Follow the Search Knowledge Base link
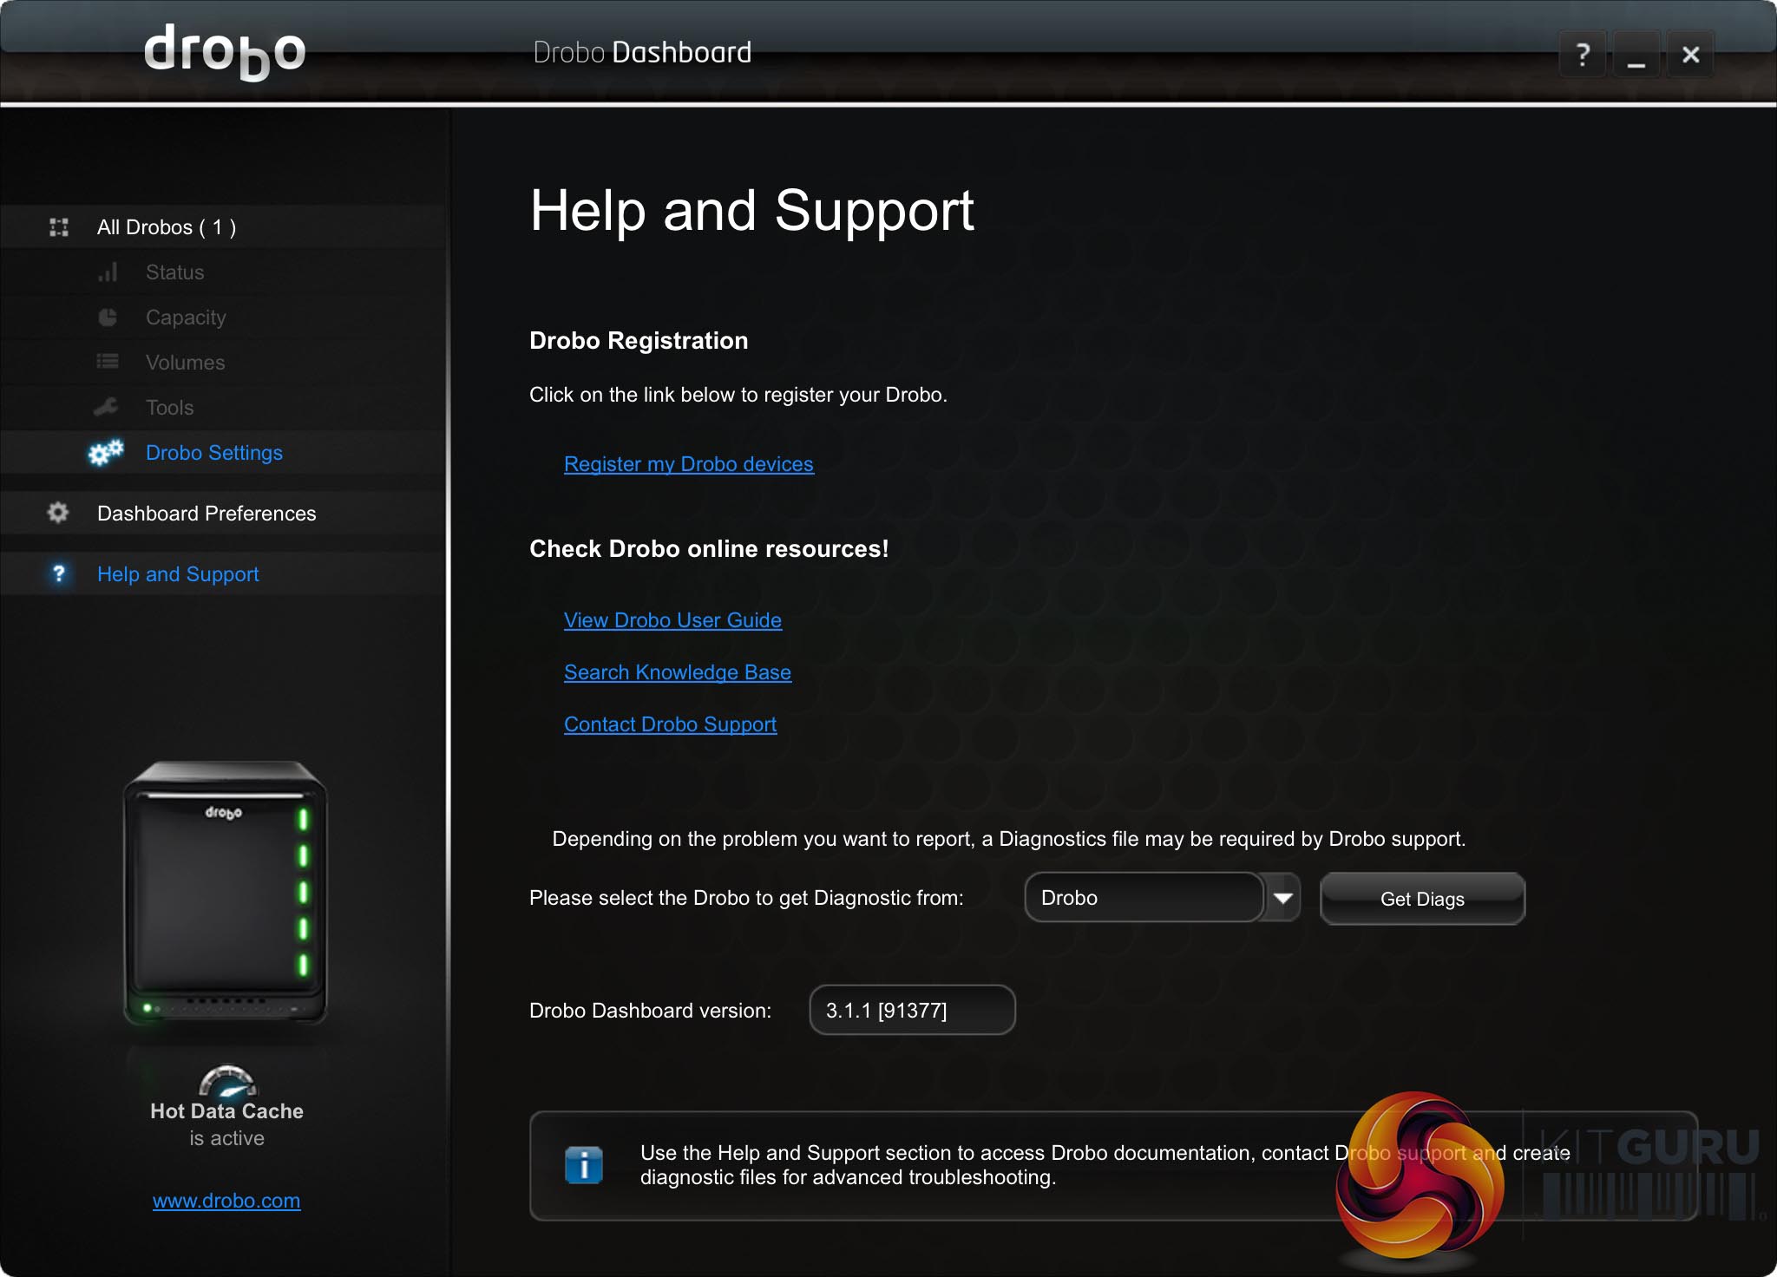This screenshot has width=1777, height=1277. coord(677,672)
